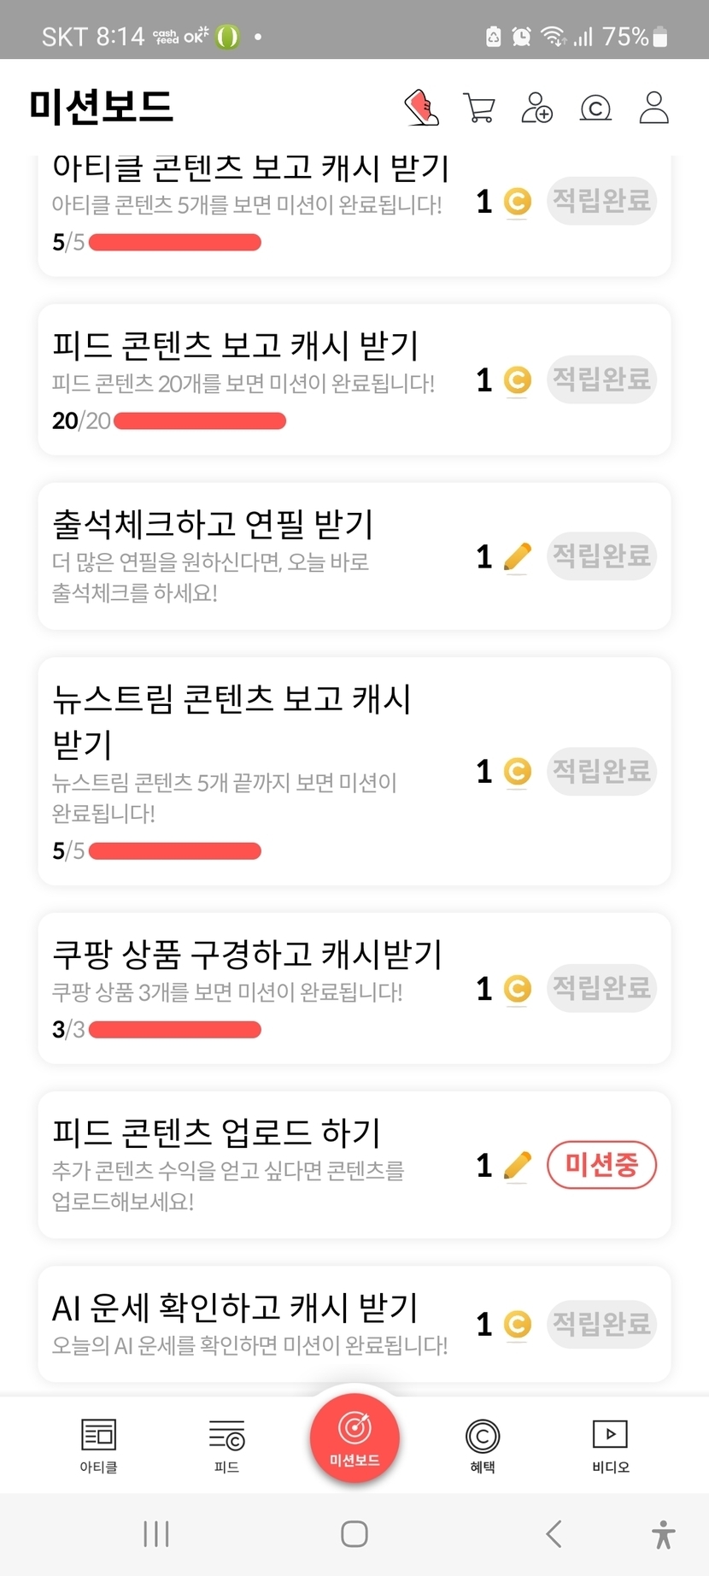Open the 혜택 tab
Image resolution: width=709 pixels, height=1576 pixels.
point(483,1446)
